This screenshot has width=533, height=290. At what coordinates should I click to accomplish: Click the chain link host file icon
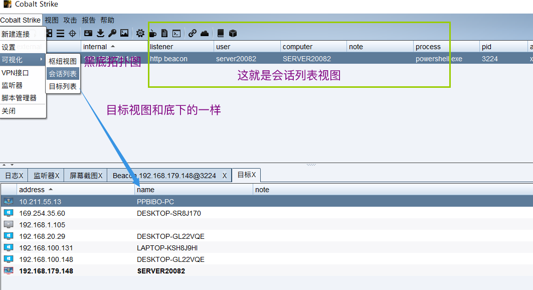[193, 33]
